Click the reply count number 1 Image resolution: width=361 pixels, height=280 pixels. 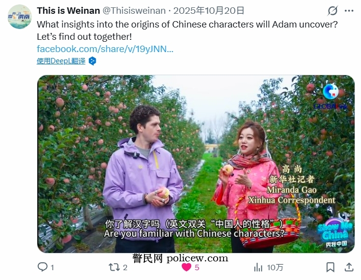pyautogui.click(x=52, y=268)
